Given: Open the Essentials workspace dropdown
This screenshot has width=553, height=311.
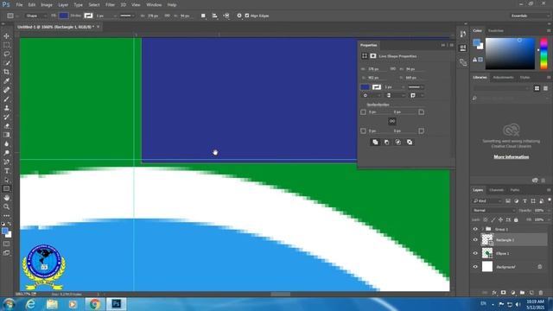Looking at the screenshot, I should (529, 16).
